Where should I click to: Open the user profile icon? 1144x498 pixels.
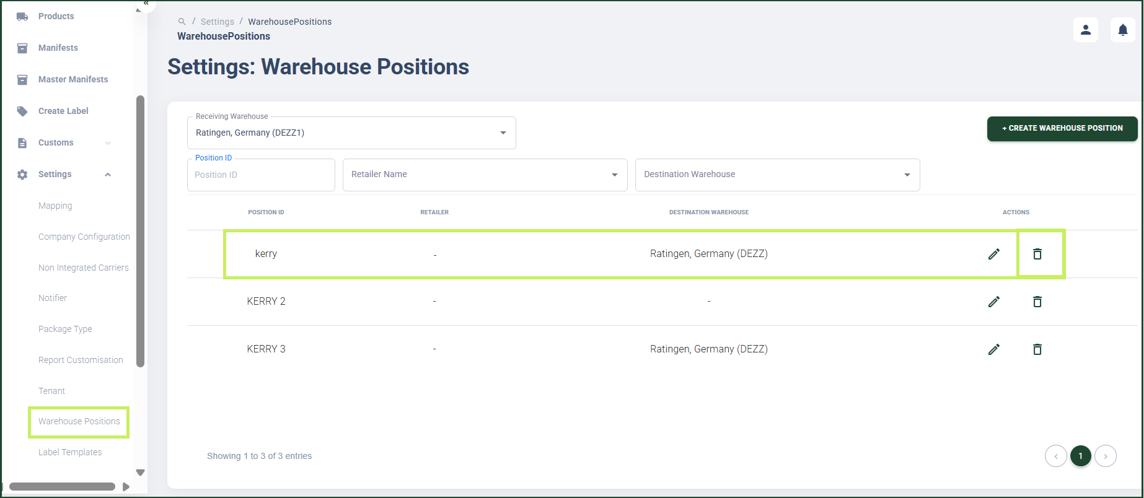(x=1086, y=30)
